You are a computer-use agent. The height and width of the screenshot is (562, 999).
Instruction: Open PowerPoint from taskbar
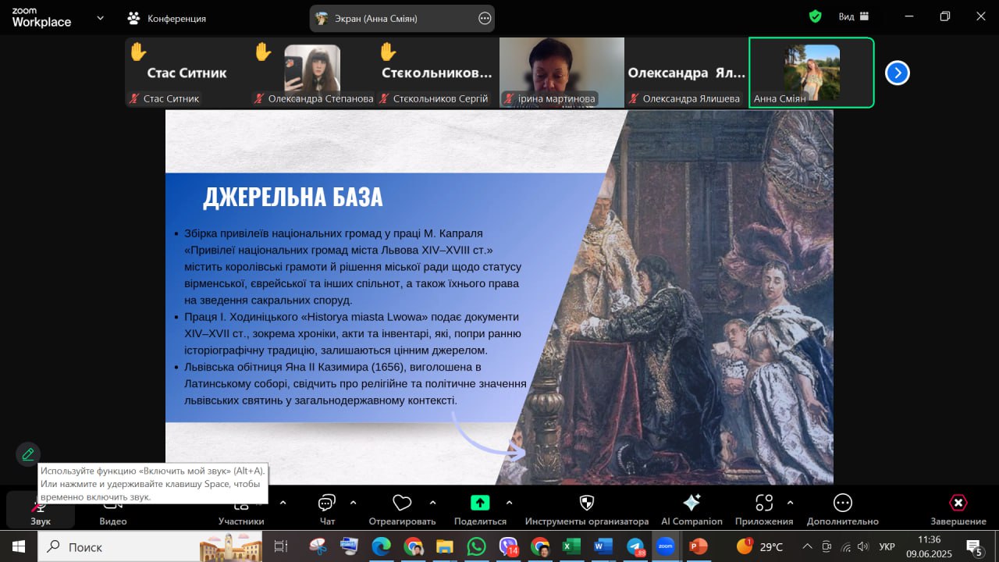698,546
